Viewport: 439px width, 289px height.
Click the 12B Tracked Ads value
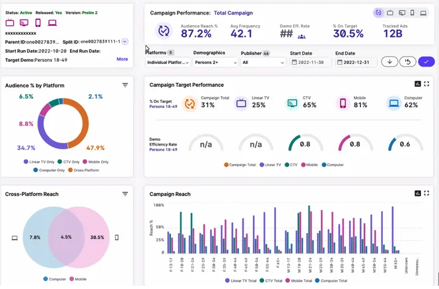(x=393, y=34)
